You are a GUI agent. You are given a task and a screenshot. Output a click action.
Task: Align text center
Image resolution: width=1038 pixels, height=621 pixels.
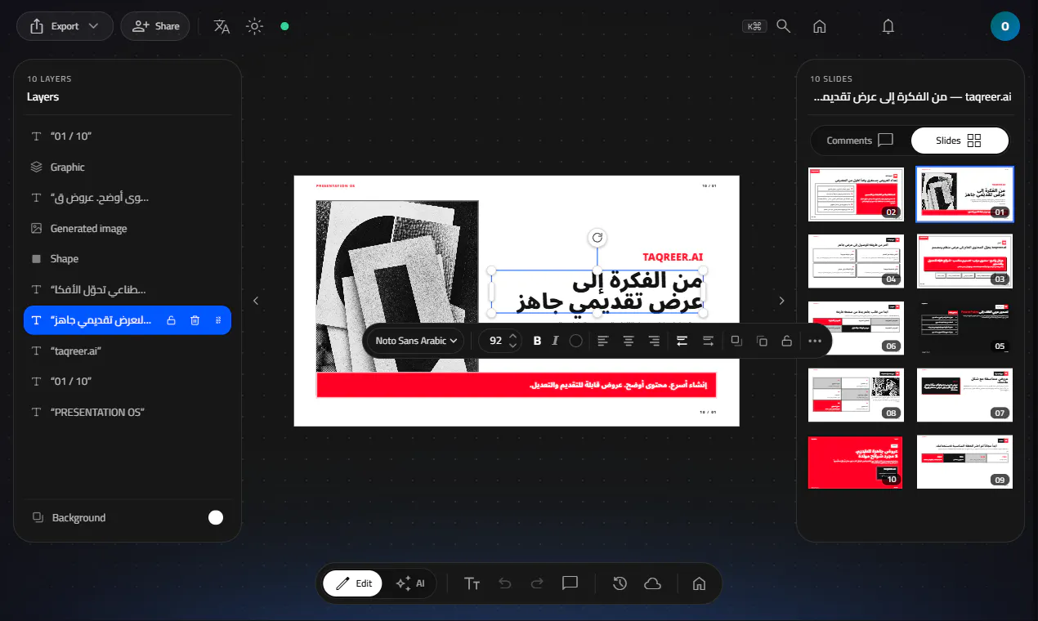tap(629, 341)
